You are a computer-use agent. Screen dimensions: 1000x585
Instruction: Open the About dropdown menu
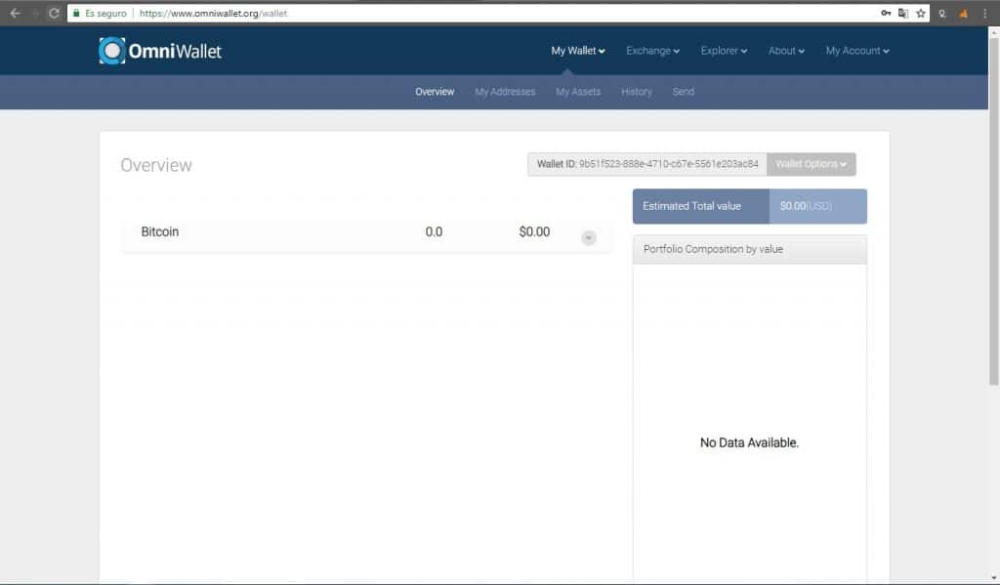coord(786,51)
